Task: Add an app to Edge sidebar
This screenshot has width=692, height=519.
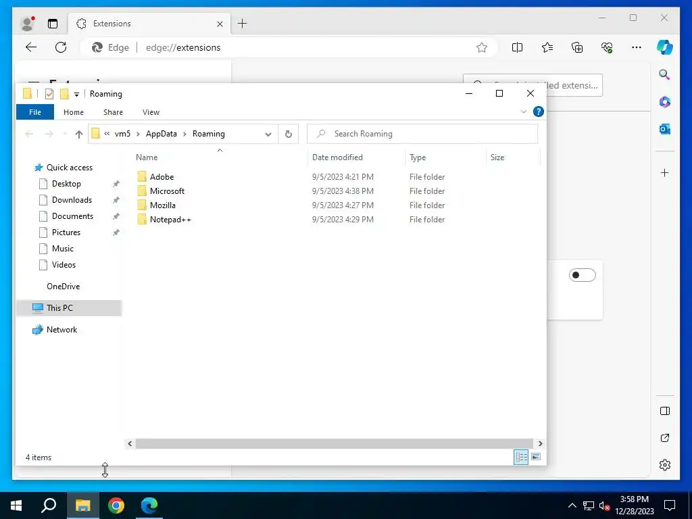Action: click(x=665, y=172)
